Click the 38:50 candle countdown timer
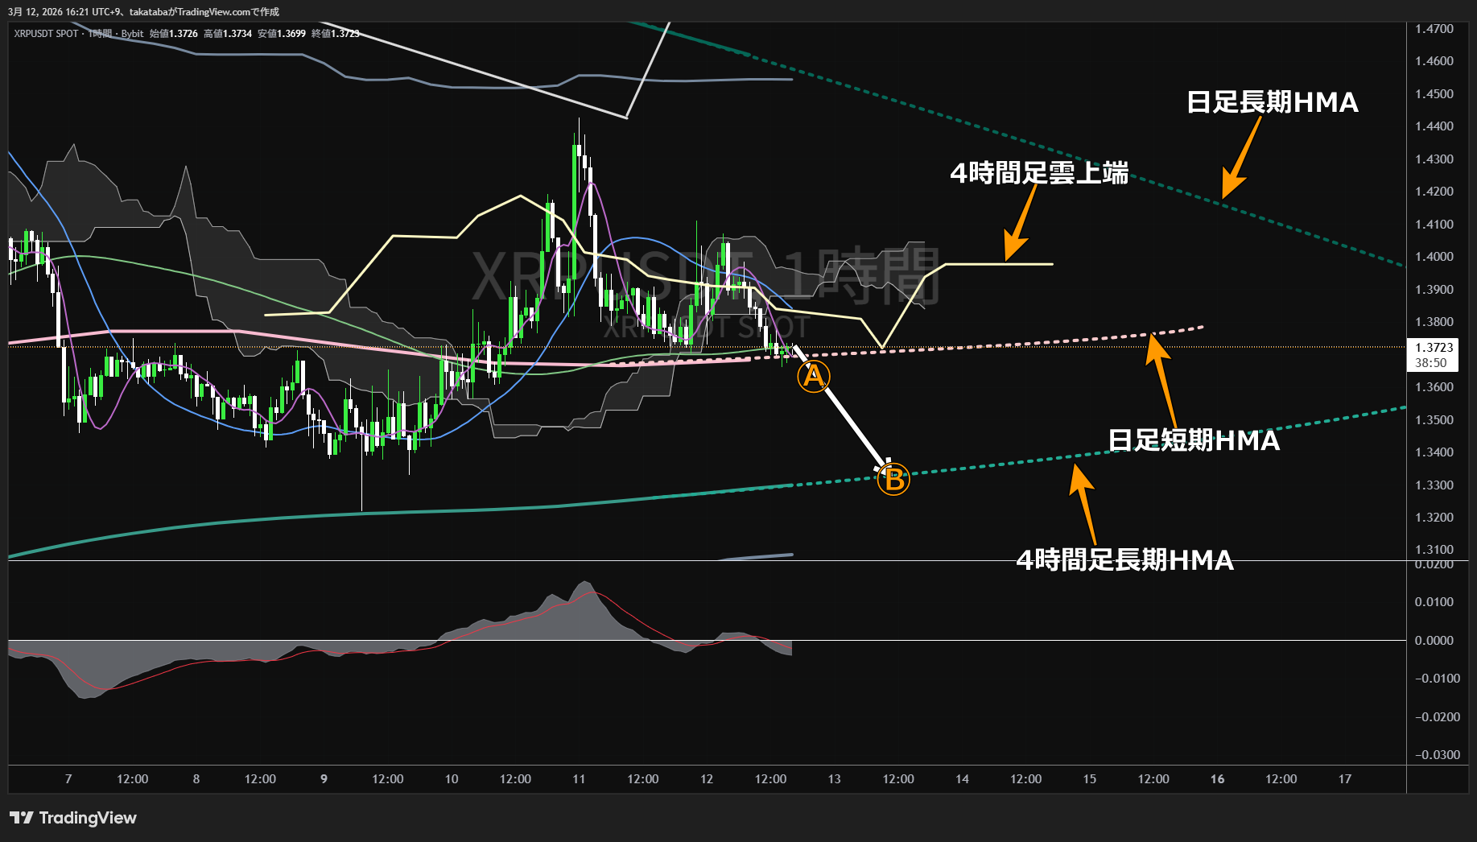1477x842 pixels. click(x=1430, y=363)
